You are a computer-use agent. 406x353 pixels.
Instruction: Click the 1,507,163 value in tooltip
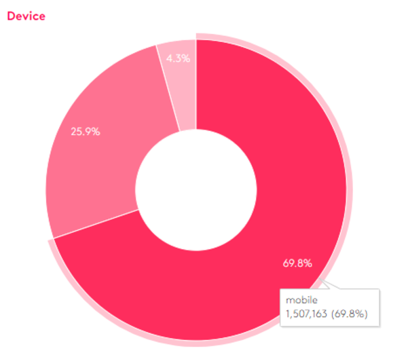tap(306, 314)
